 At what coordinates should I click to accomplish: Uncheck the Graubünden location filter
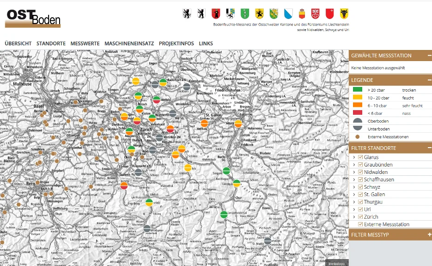pos(361,165)
